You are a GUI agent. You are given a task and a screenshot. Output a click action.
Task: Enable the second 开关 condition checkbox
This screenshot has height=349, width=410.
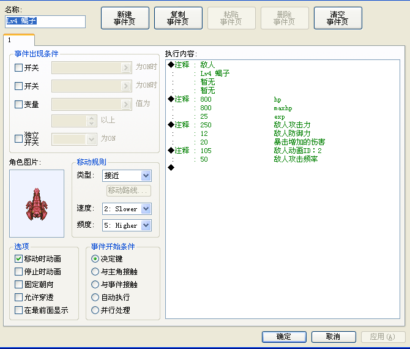click(18, 86)
